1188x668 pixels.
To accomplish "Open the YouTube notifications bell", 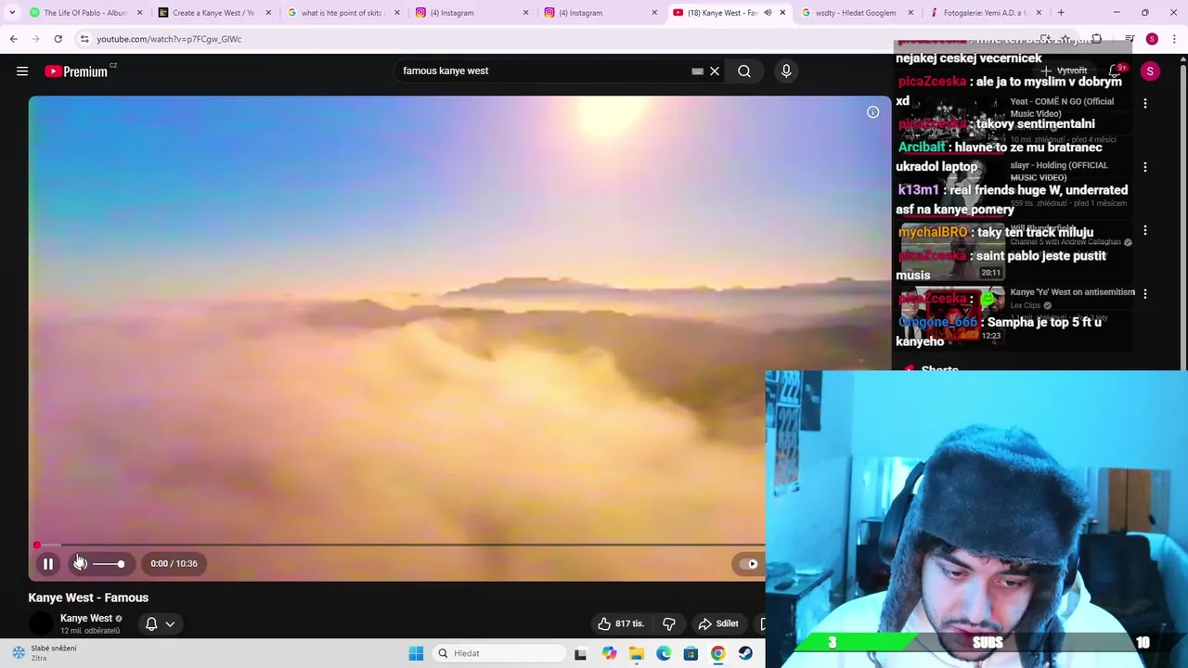I will [1116, 71].
